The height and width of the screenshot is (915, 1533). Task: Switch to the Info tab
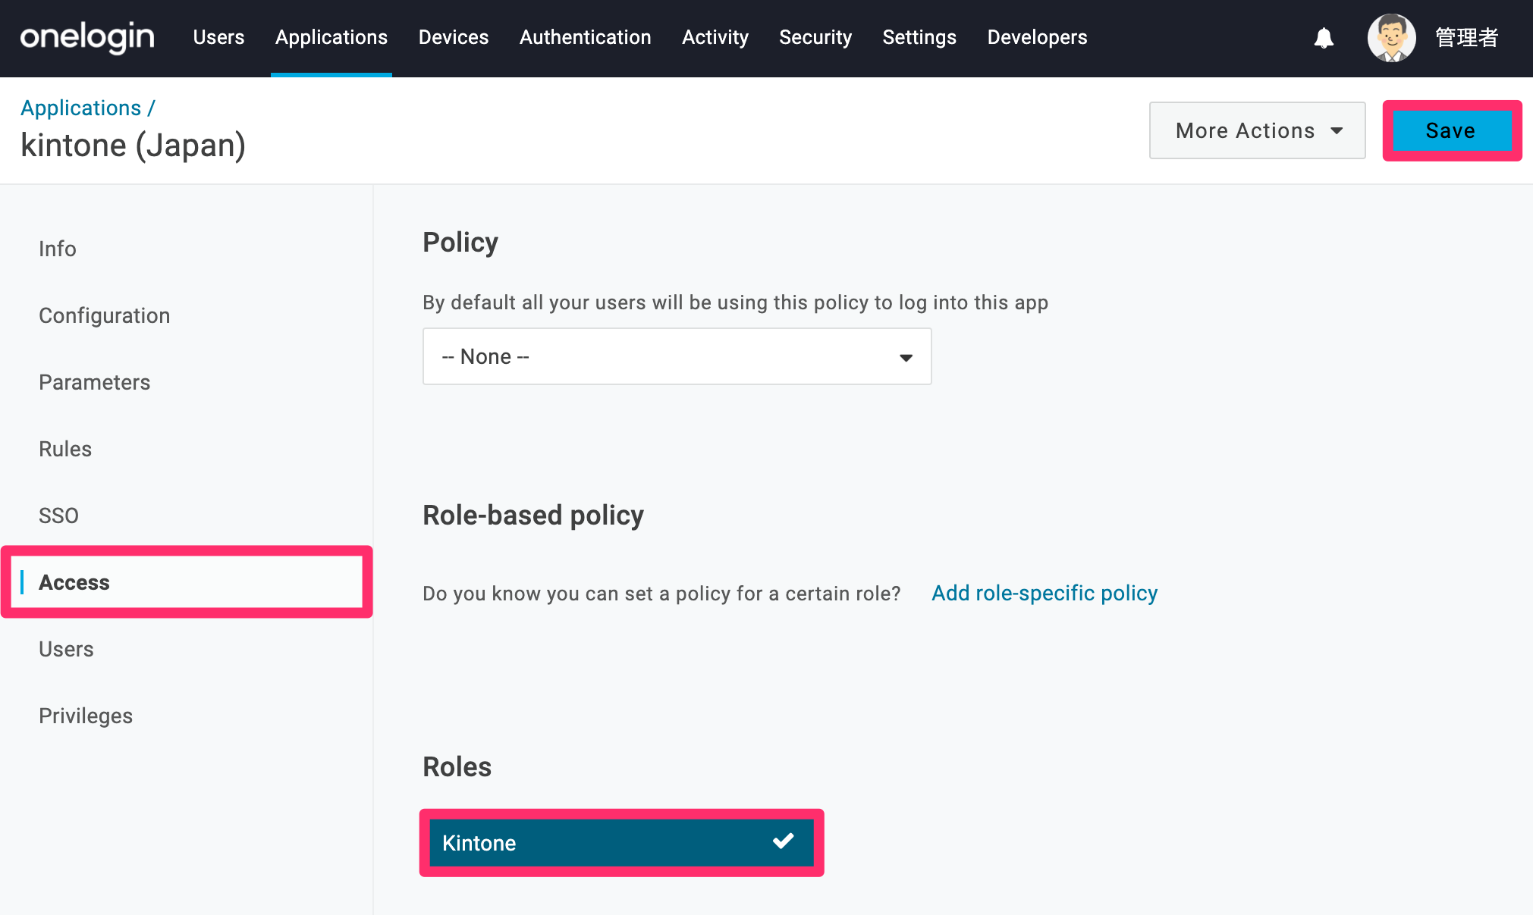pos(58,249)
